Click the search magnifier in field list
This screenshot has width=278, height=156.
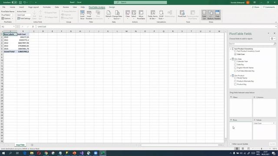tap(275, 44)
